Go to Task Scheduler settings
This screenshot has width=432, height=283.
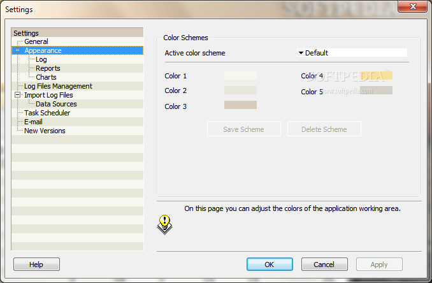[47, 113]
